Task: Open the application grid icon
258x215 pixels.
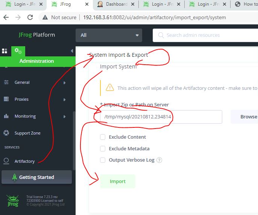Action: [5, 51]
